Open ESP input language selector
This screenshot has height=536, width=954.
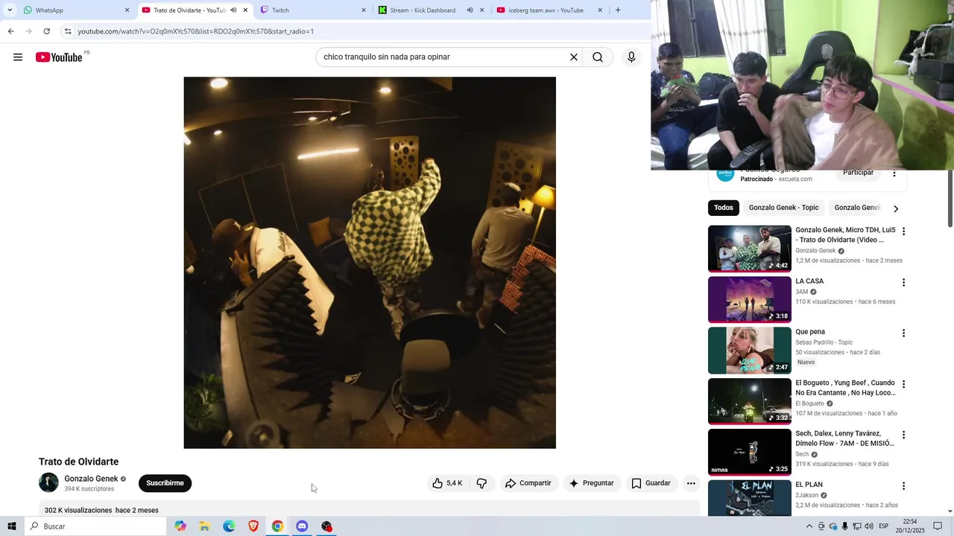click(x=883, y=526)
